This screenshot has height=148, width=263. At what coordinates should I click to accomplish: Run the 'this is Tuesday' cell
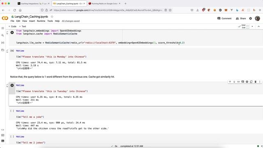[12, 85]
